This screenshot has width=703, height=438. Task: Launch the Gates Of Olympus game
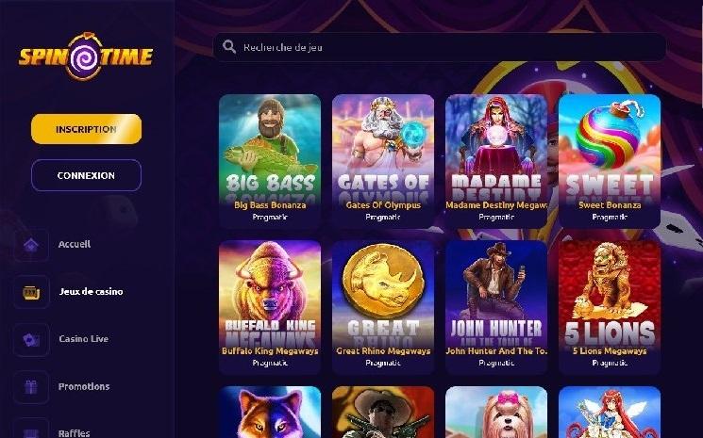point(383,161)
